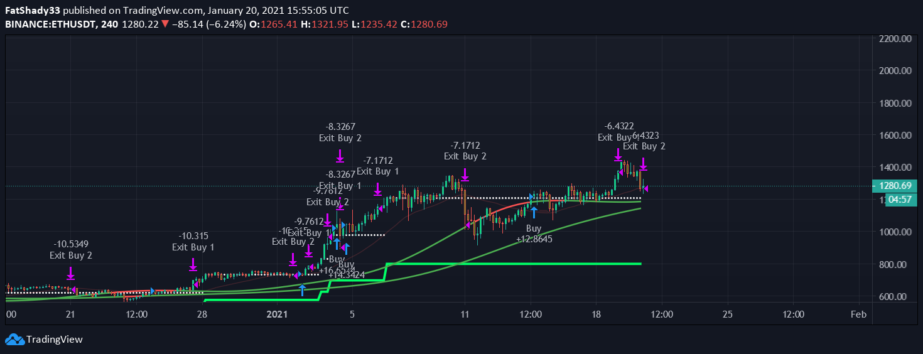
Task: Click the red down-triangle beside 1280.22
Action: pos(165,24)
